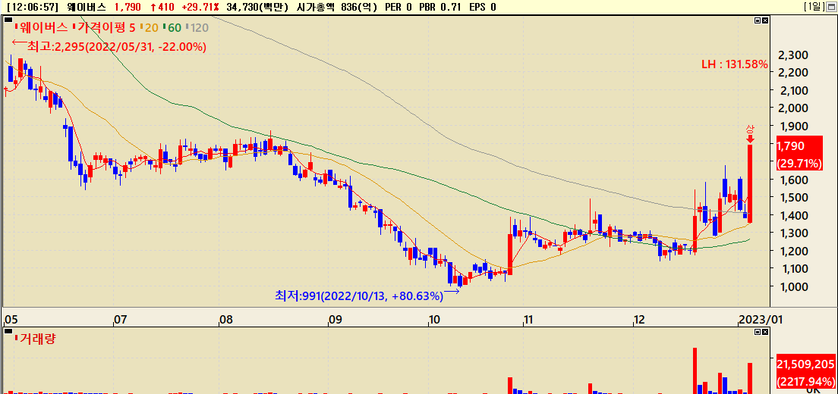Click the 09 month label on the time axis

click(335, 321)
